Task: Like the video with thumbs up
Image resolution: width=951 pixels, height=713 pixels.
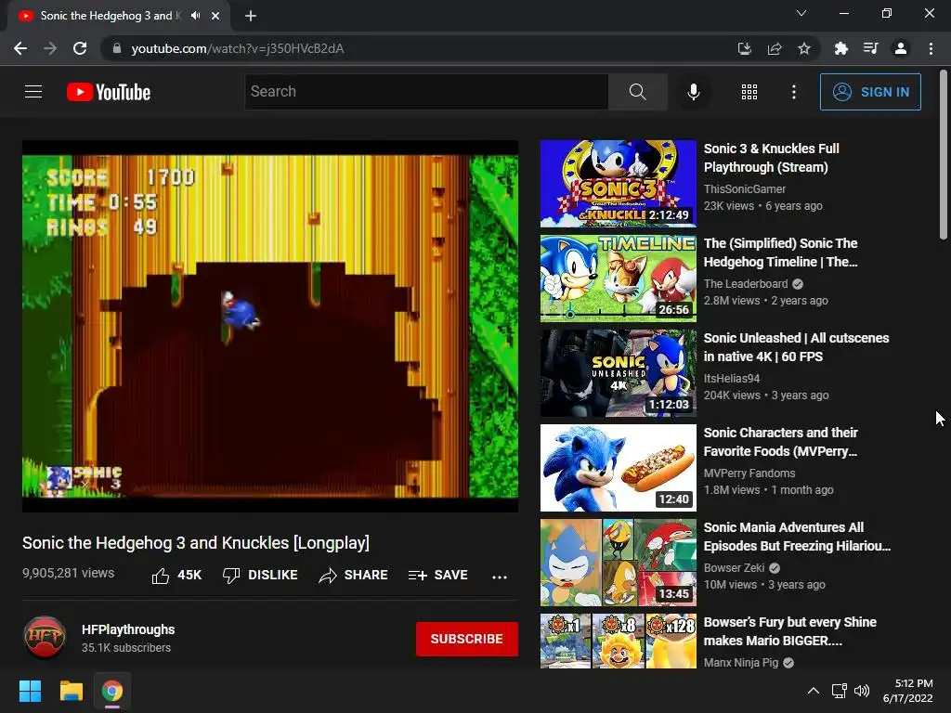Action: tap(176, 575)
